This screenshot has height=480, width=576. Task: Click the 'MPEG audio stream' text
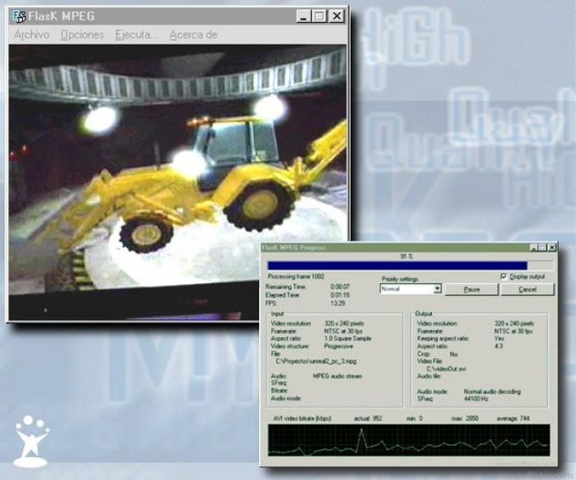[337, 377]
